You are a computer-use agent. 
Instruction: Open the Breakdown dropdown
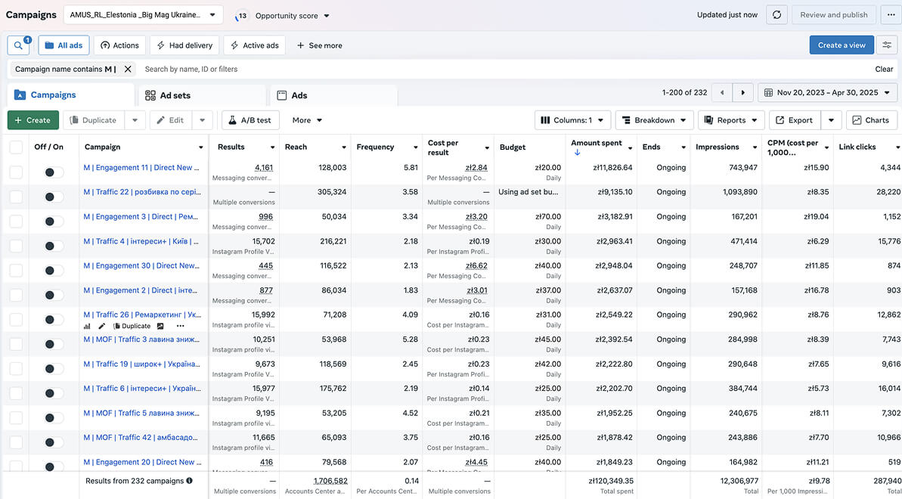[654, 120]
